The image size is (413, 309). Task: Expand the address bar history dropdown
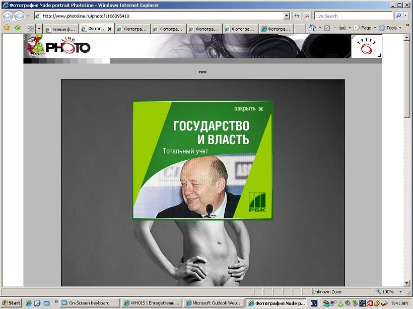[x=287, y=16]
